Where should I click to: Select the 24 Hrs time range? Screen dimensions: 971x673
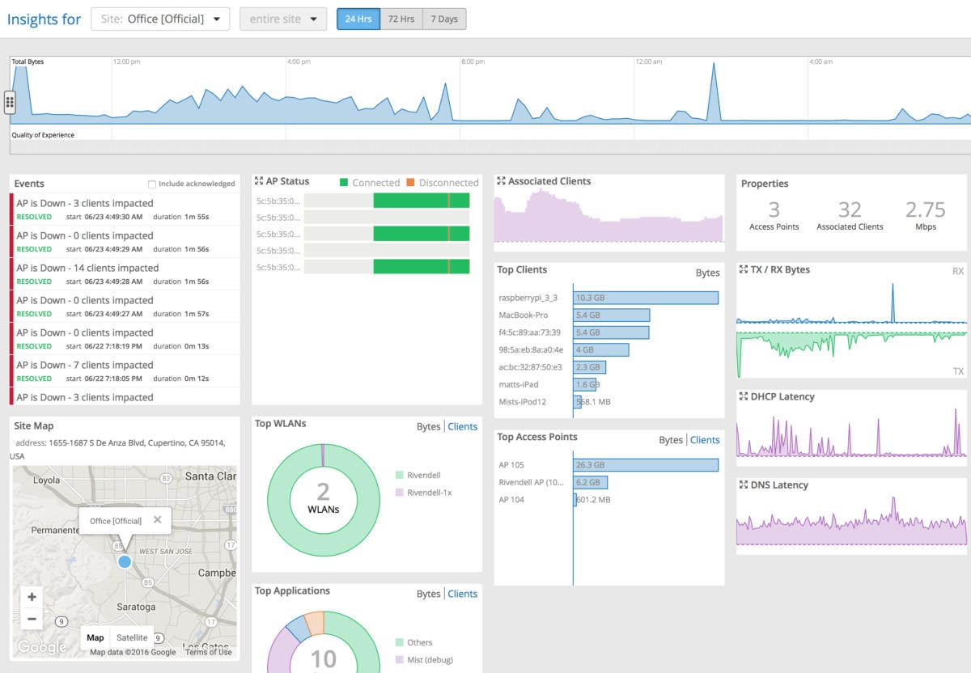(358, 19)
